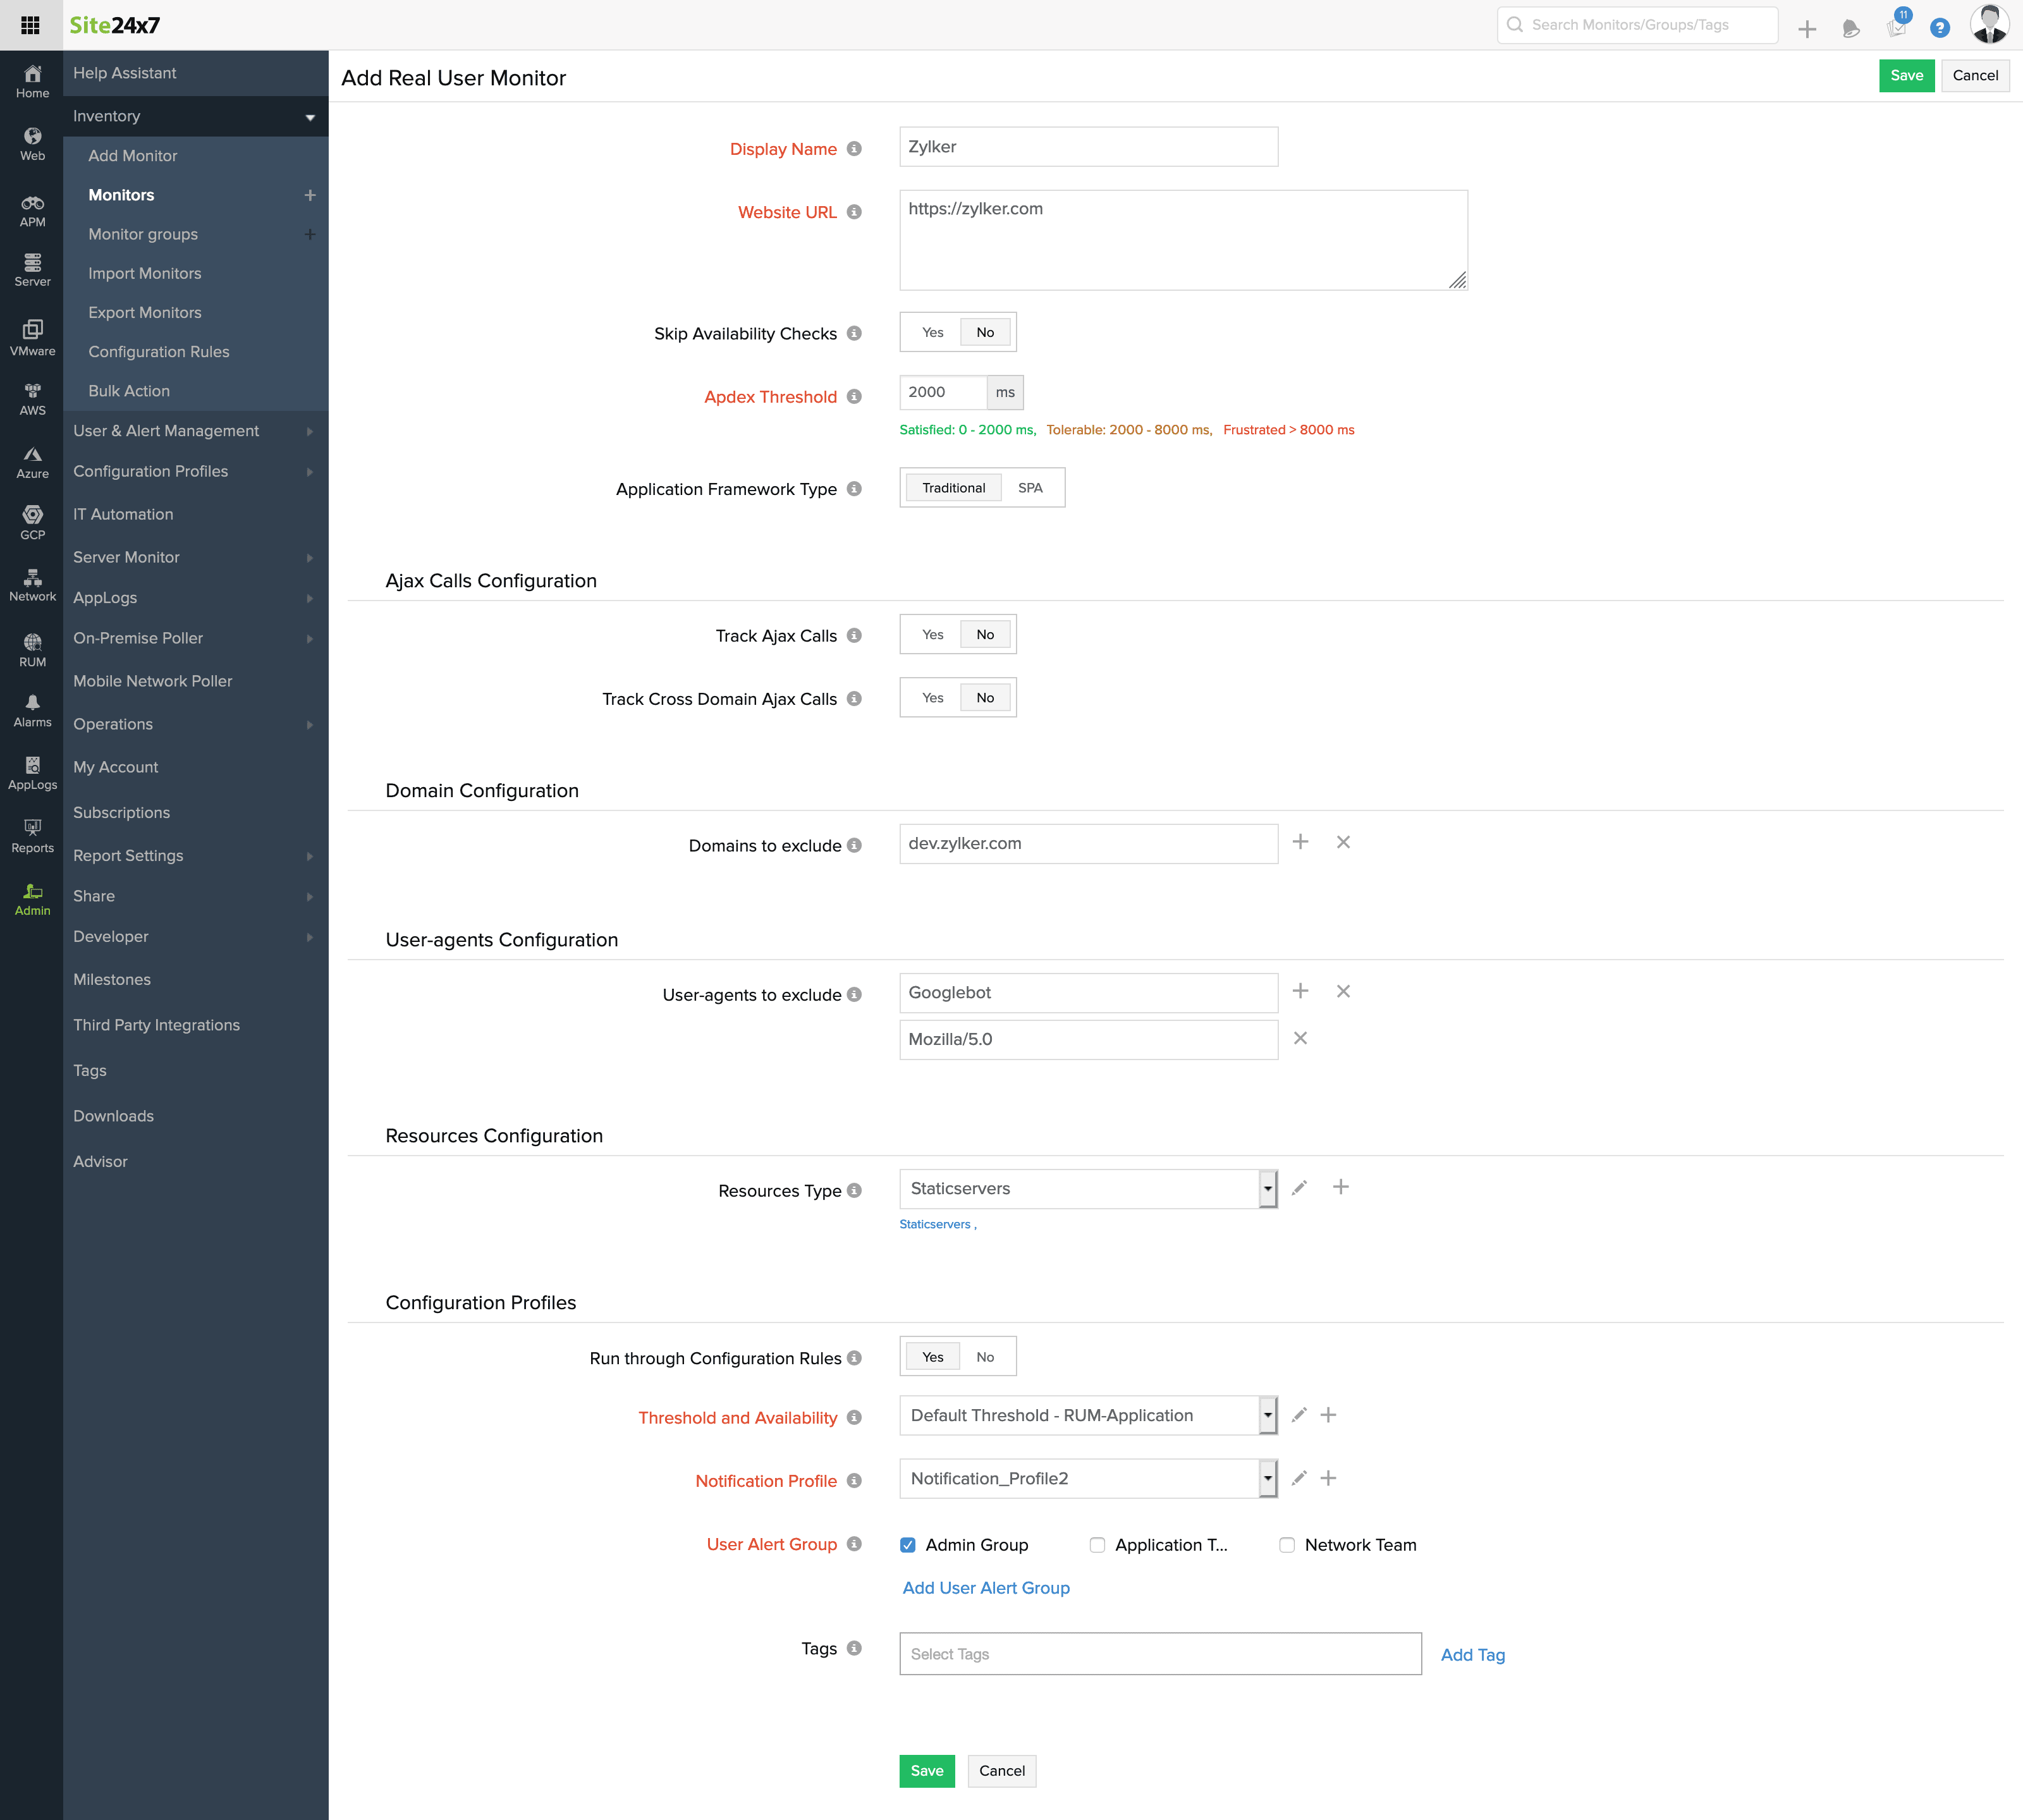
Task: Click the Select Tags input field
Action: 1160,1654
